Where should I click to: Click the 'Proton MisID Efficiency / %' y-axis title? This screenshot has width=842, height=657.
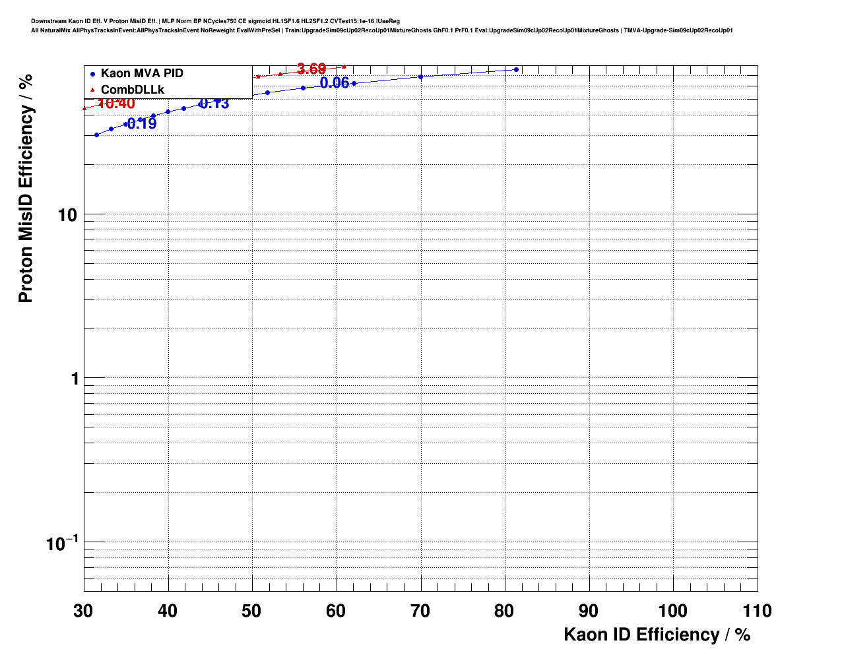coord(25,188)
